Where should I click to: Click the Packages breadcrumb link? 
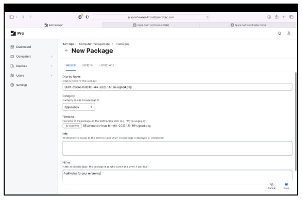click(x=123, y=44)
